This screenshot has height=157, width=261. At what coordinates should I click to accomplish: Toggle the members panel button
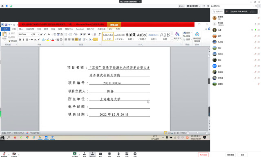(92, 154)
